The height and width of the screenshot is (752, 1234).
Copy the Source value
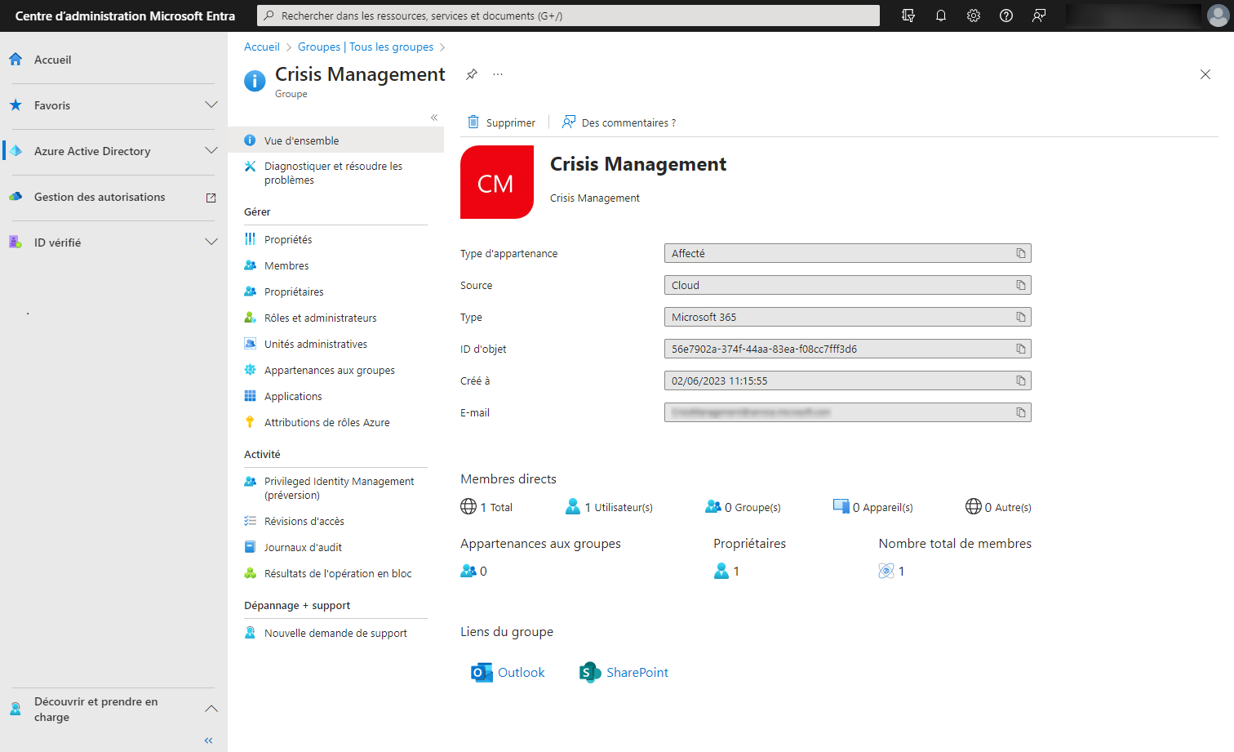tap(1021, 285)
